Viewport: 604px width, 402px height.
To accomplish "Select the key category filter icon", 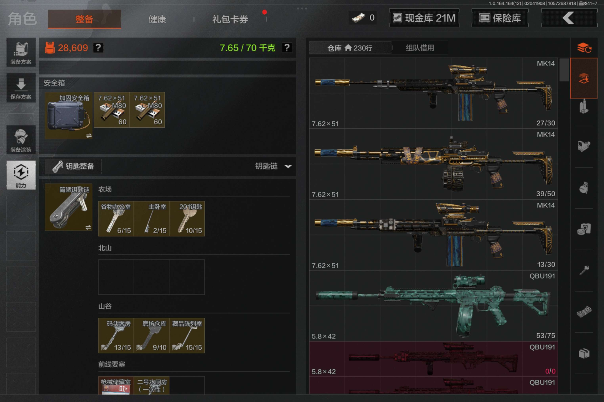I will 584,271.
